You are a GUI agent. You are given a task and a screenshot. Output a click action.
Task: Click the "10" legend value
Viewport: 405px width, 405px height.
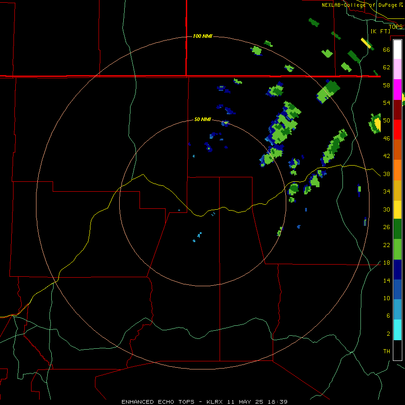(387, 298)
